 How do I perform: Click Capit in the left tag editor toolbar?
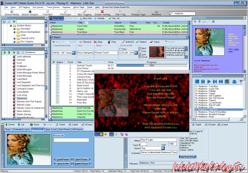[73, 124]
